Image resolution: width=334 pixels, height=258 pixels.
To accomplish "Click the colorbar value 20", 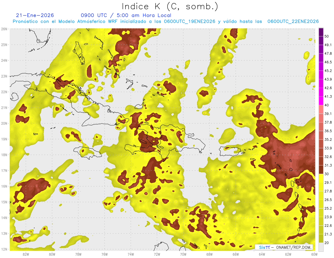I will [327, 243].
